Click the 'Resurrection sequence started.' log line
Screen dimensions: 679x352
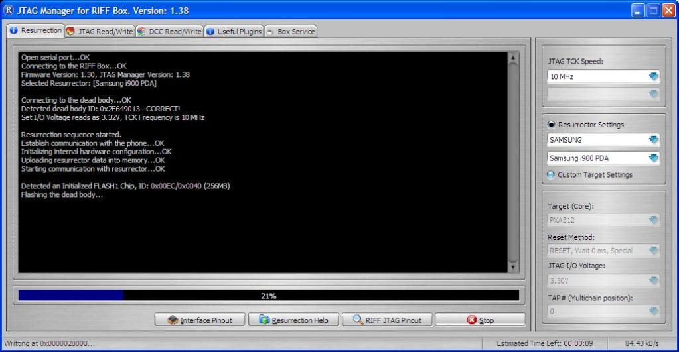pyautogui.click(x=71, y=135)
